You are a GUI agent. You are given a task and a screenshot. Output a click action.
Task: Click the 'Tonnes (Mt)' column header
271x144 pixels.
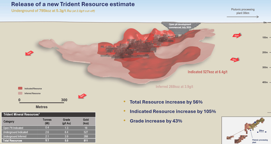47,121
